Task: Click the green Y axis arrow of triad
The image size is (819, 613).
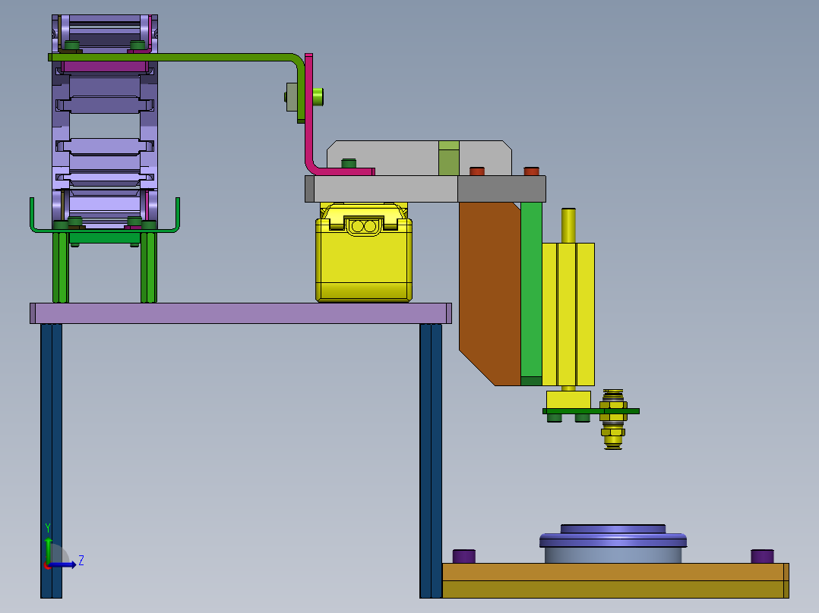Action: [48, 549]
